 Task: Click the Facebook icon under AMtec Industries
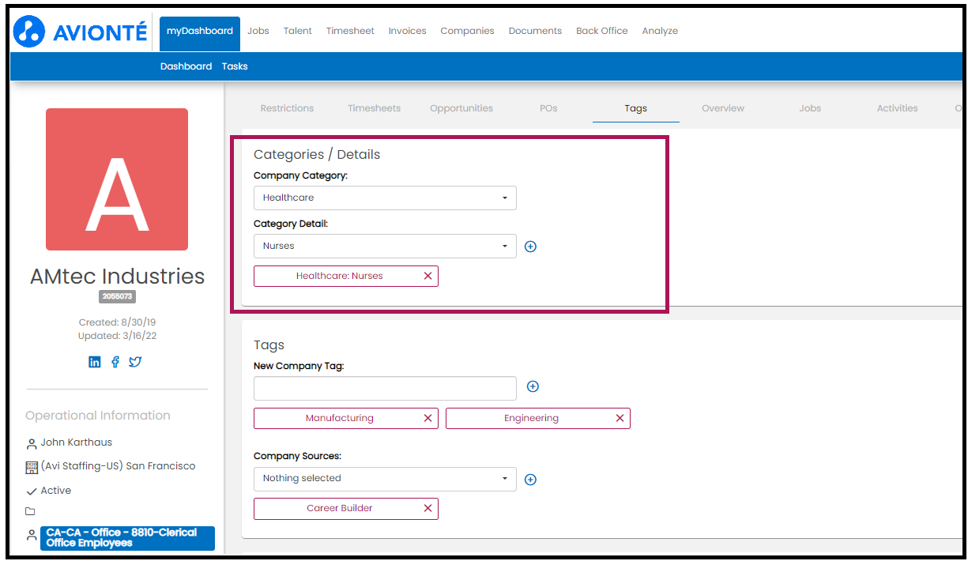click(x=115, y=362)
